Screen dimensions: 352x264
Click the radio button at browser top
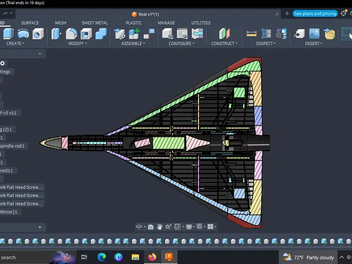coord(2,63)
